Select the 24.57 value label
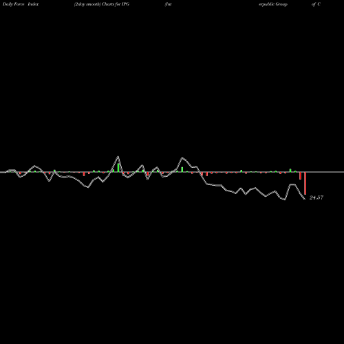344x344 pixels. (x=316, y=197)
